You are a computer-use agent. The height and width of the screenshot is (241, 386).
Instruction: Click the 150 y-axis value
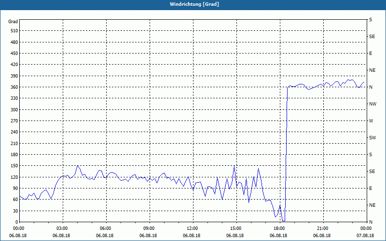(x=14, y=166)
